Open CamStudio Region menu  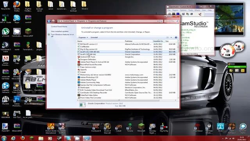175,10
